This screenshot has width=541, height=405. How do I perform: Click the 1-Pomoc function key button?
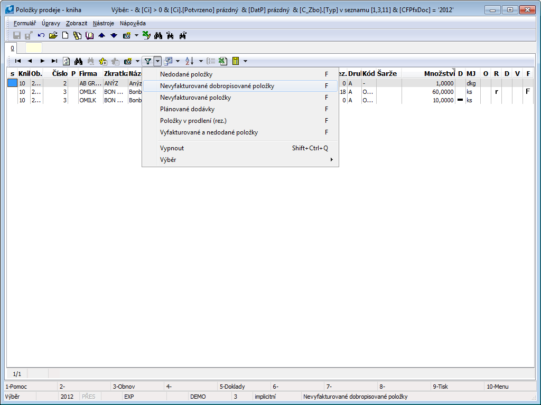[31, 387]
